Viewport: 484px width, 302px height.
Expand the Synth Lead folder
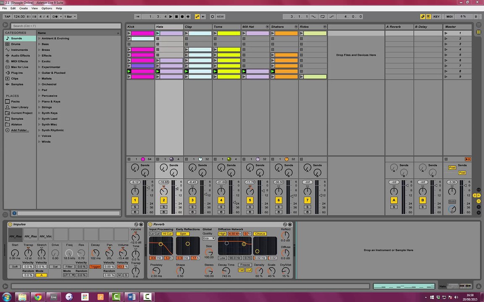(39, 119)
